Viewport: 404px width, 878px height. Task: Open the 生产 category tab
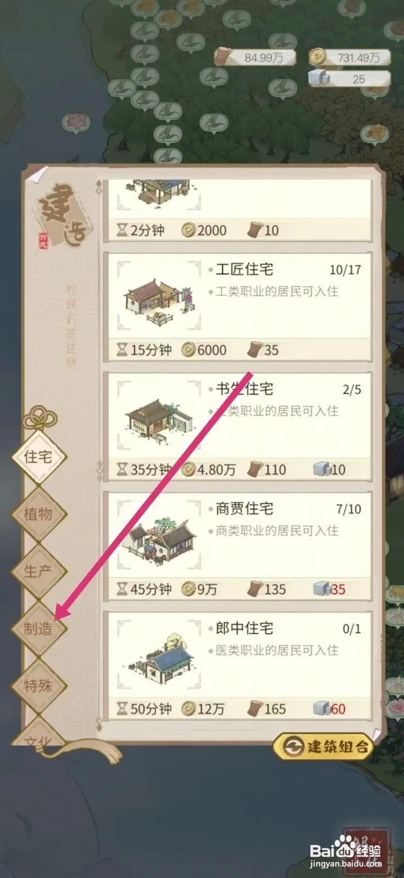click(x=39, y=571)
